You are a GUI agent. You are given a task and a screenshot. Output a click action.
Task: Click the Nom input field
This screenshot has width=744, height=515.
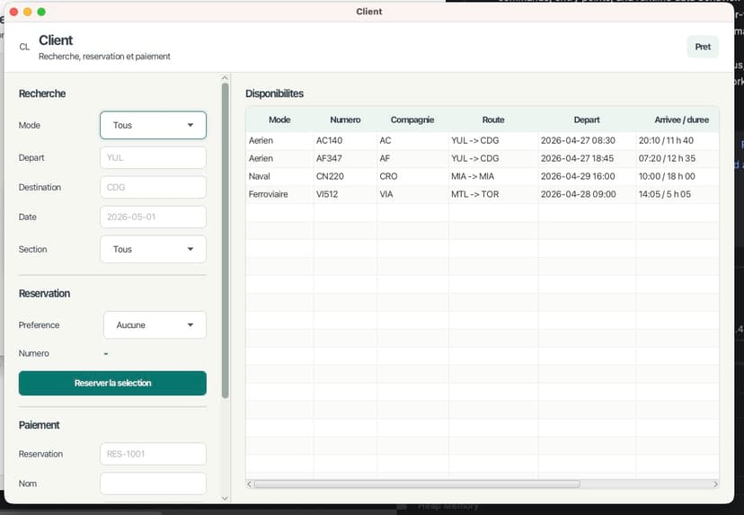pos(153,484)
